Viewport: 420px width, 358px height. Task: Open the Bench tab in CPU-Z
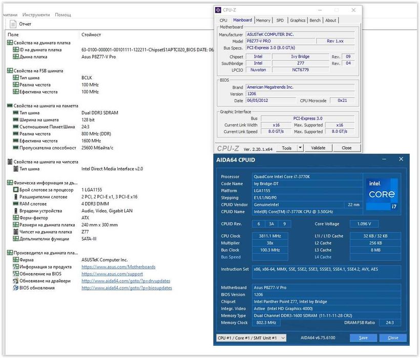tap(315, 20)
